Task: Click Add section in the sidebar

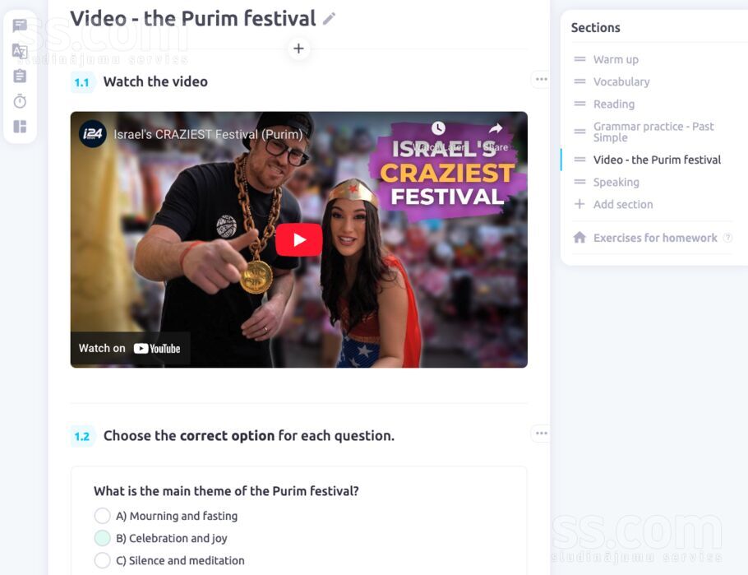Action: pos(622,204)
